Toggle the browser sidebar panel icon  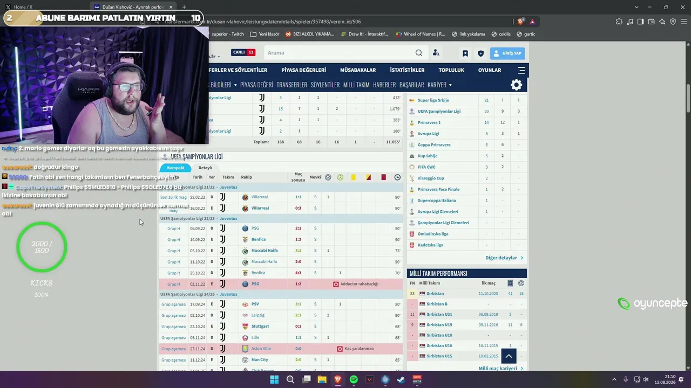click(x=640, y=22)
